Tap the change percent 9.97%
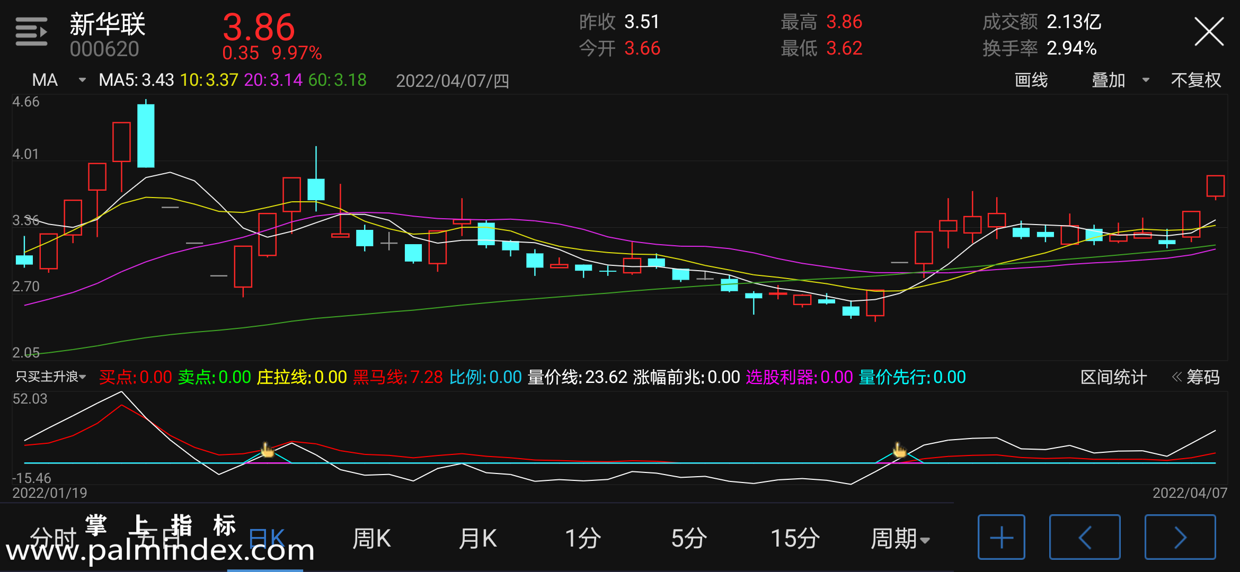This screenshot has width=1240, height=572. click(297, 53)
